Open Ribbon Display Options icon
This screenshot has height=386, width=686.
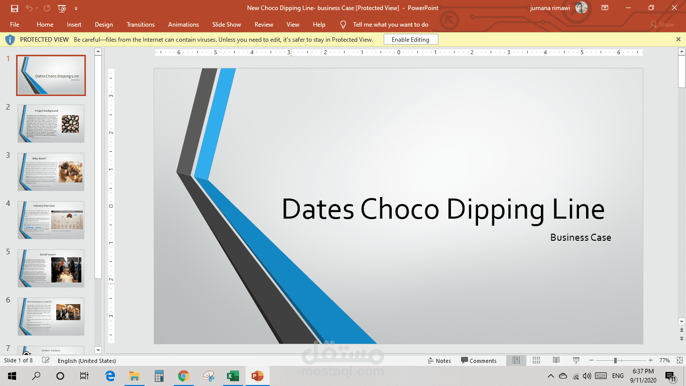click(x=605, y=8)
